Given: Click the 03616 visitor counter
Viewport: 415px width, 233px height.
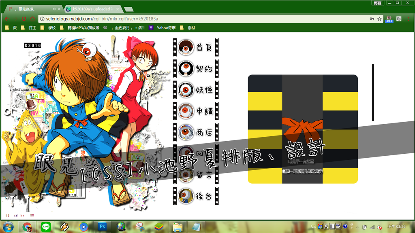Looking at the screenshot, I should 33,45.
